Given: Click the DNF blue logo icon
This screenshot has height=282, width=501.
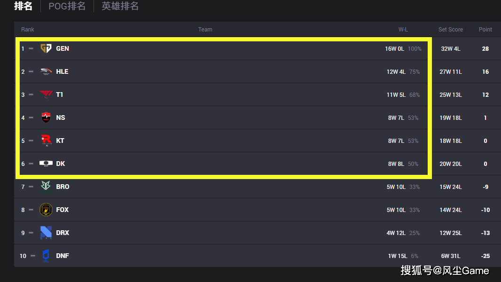Looking at the screenshot, I should pos(46,256).
